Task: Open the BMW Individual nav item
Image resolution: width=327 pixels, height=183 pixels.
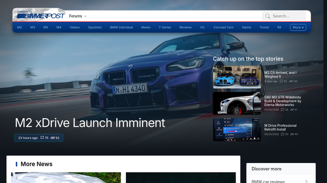Action: 122,27
